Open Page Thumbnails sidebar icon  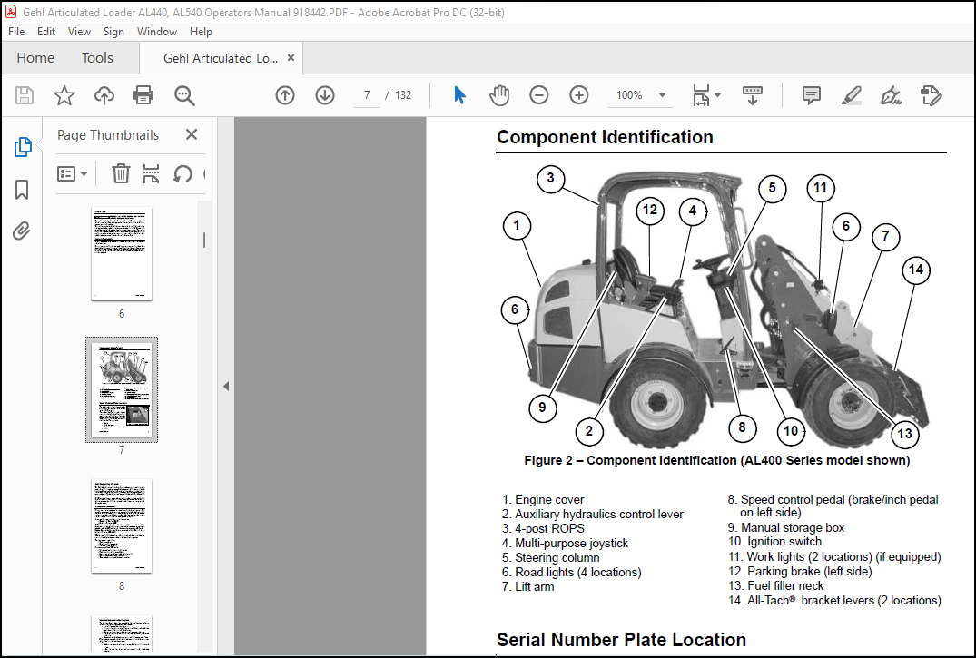pyautogui.click(x=23, y=147)
